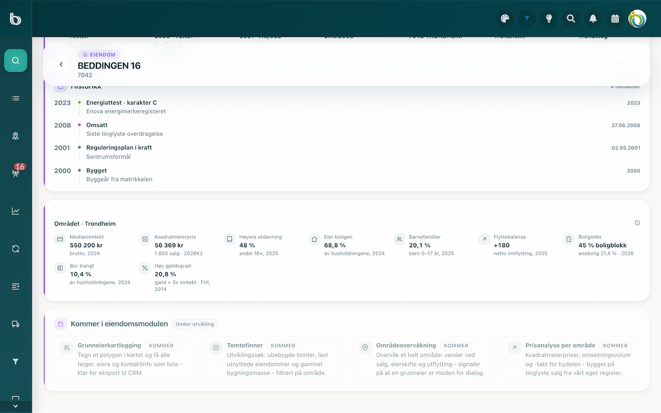Click the 550 200 kr median income value
661x413 pixels.
click(x=86, y=246)
